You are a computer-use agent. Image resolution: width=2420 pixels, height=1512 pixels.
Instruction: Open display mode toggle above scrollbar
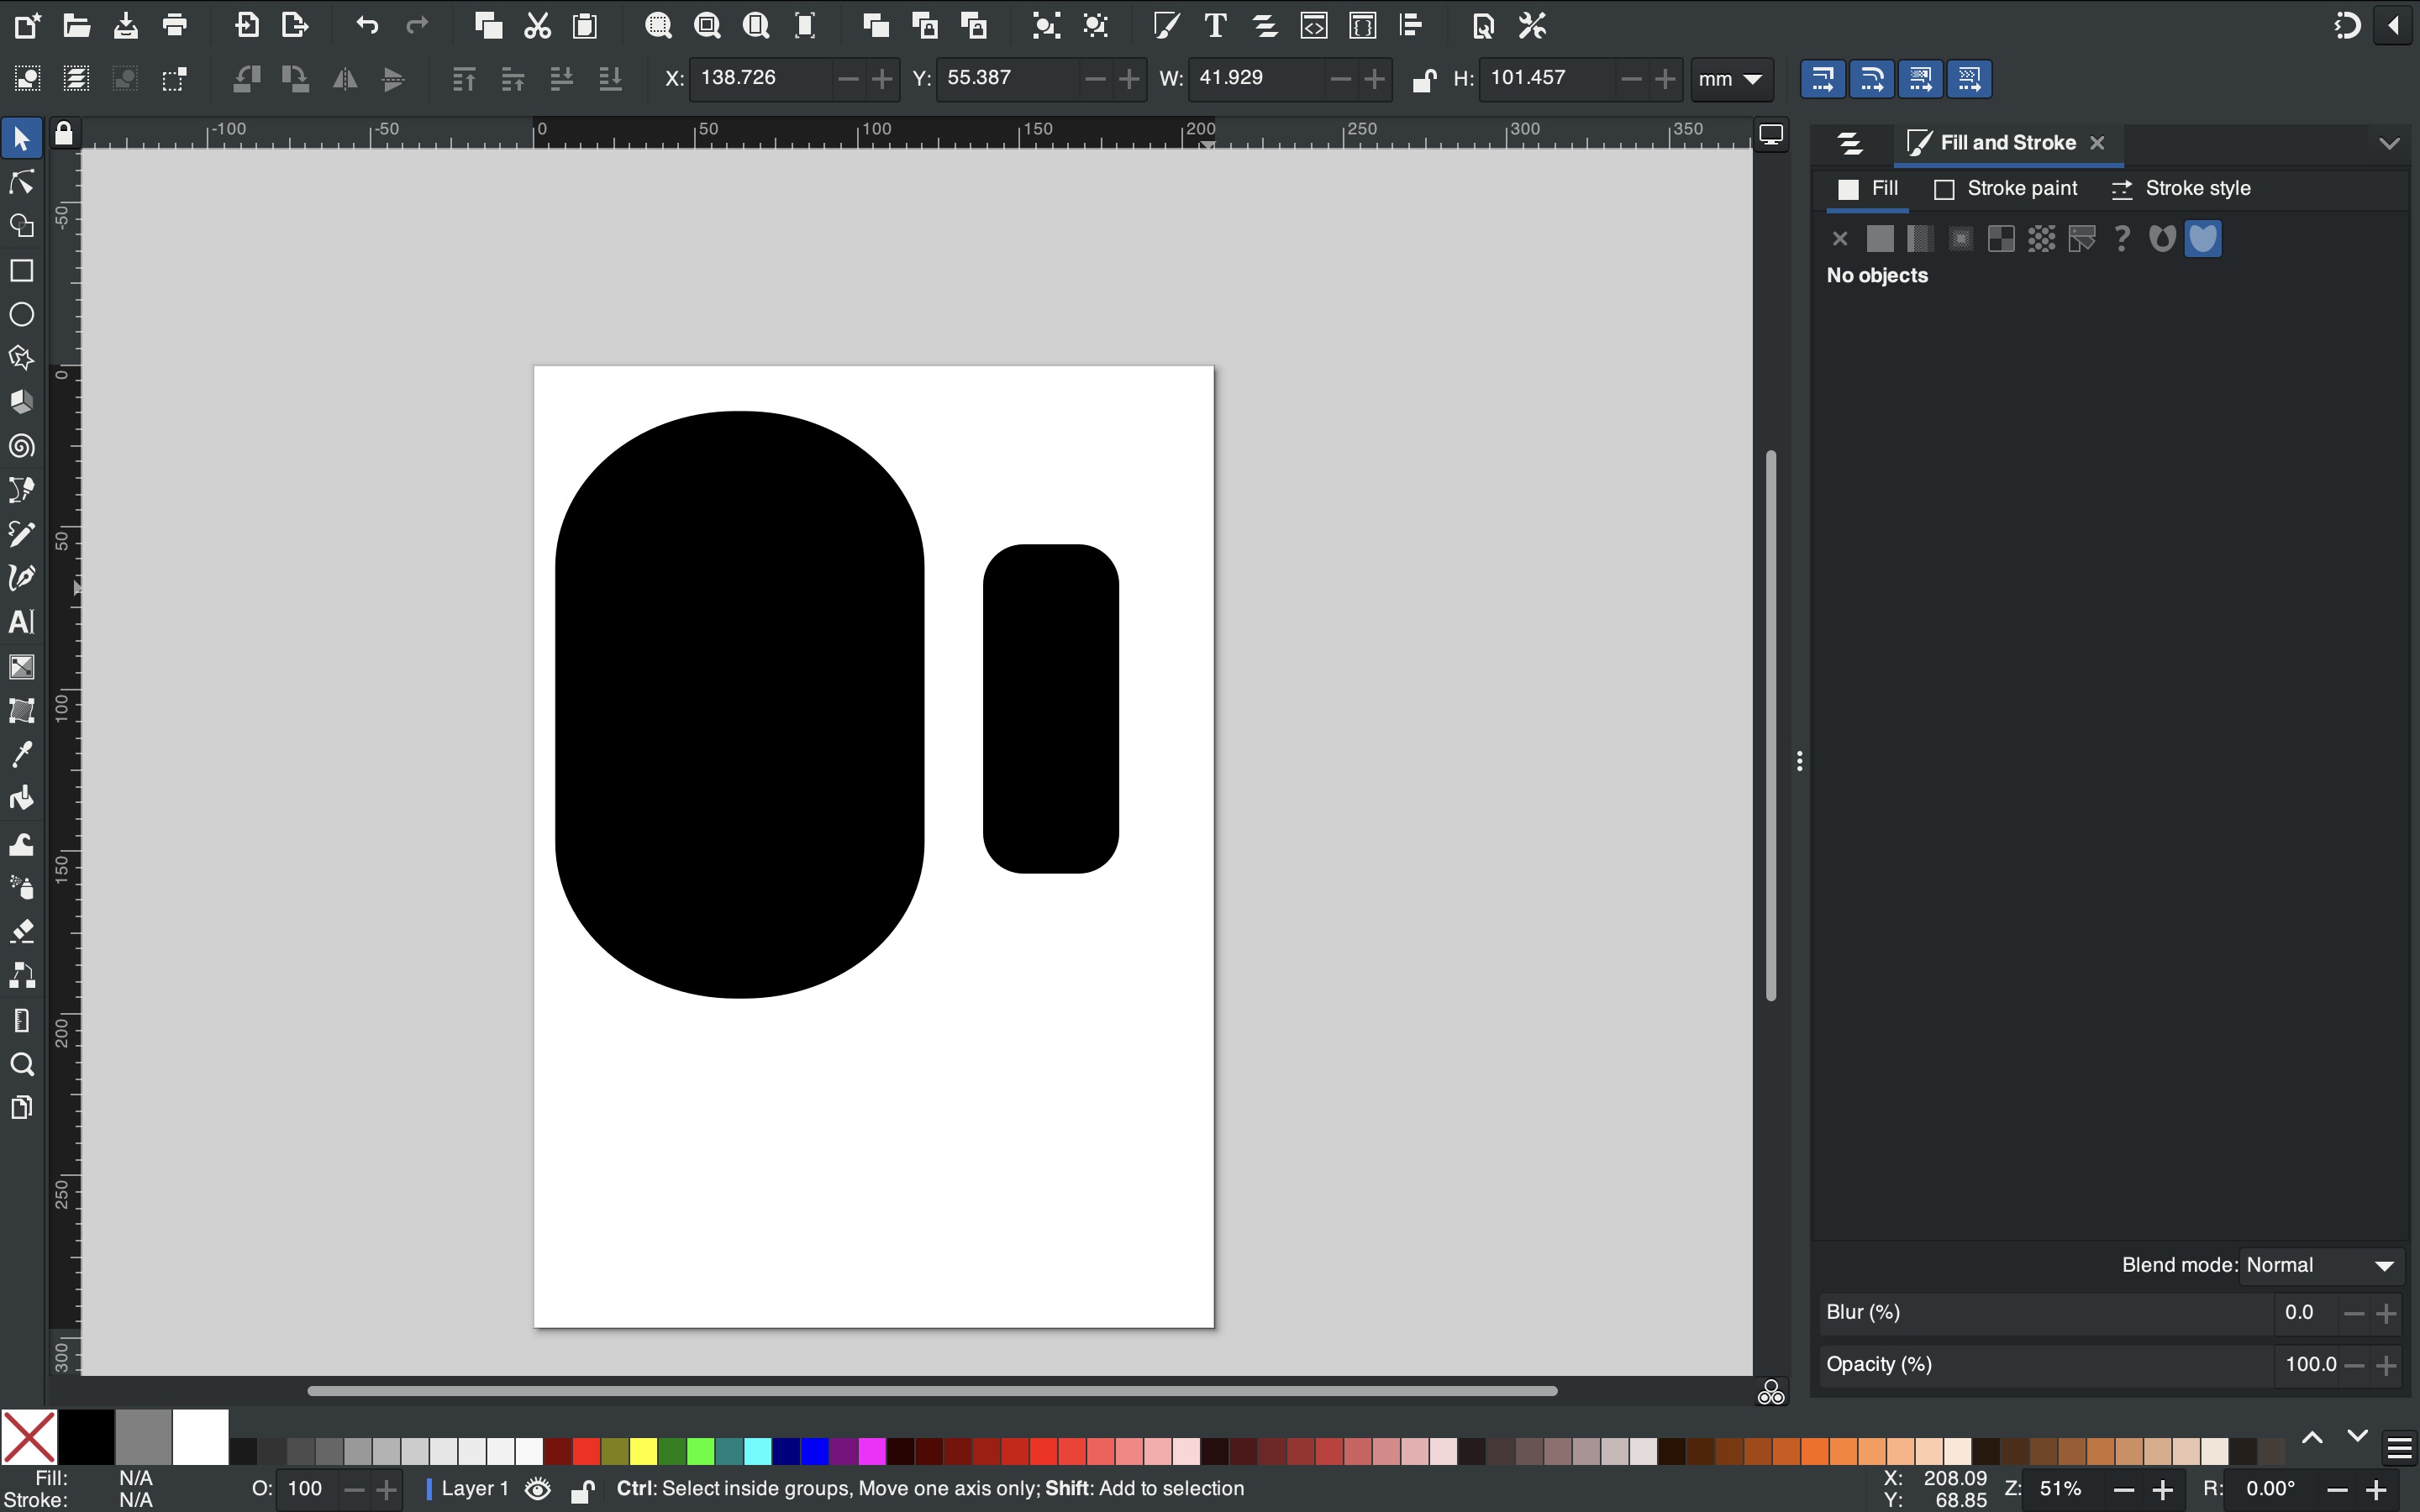[x=1771, y=135]
